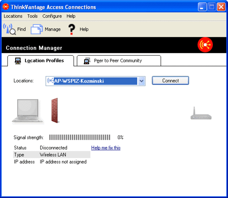The image size is (228, 198).
Task: Click the Signal strength label
Action: pyautogui.click(x=28, y=137)
